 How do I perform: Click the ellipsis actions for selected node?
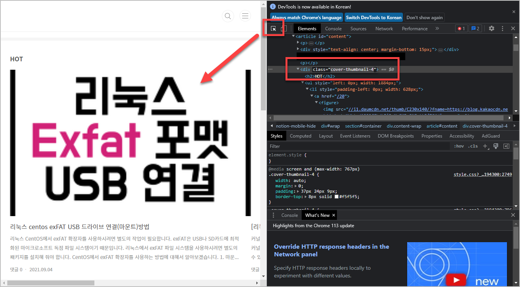[x=270, y=69]
